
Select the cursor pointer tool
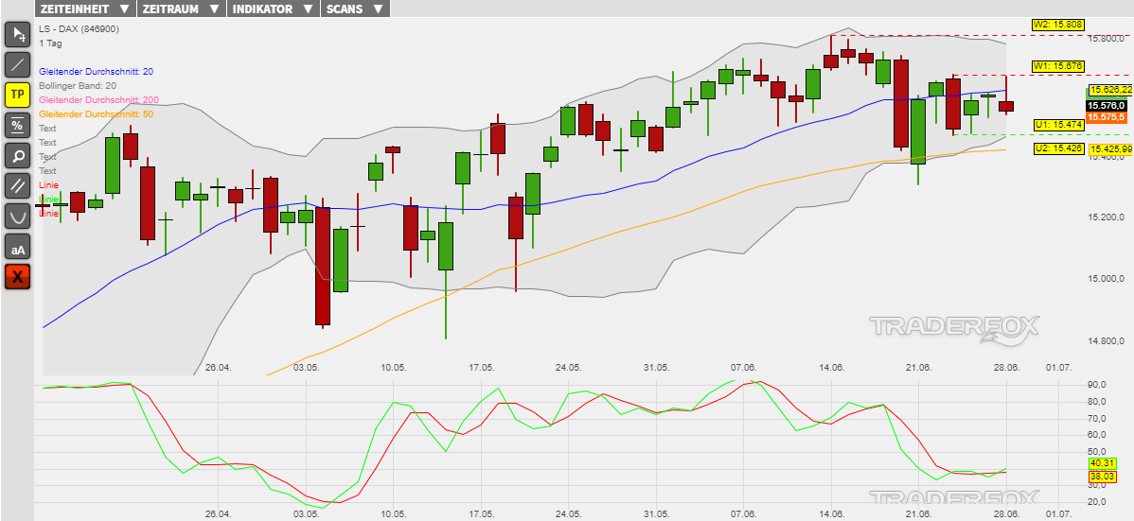[x=17, y=35]
